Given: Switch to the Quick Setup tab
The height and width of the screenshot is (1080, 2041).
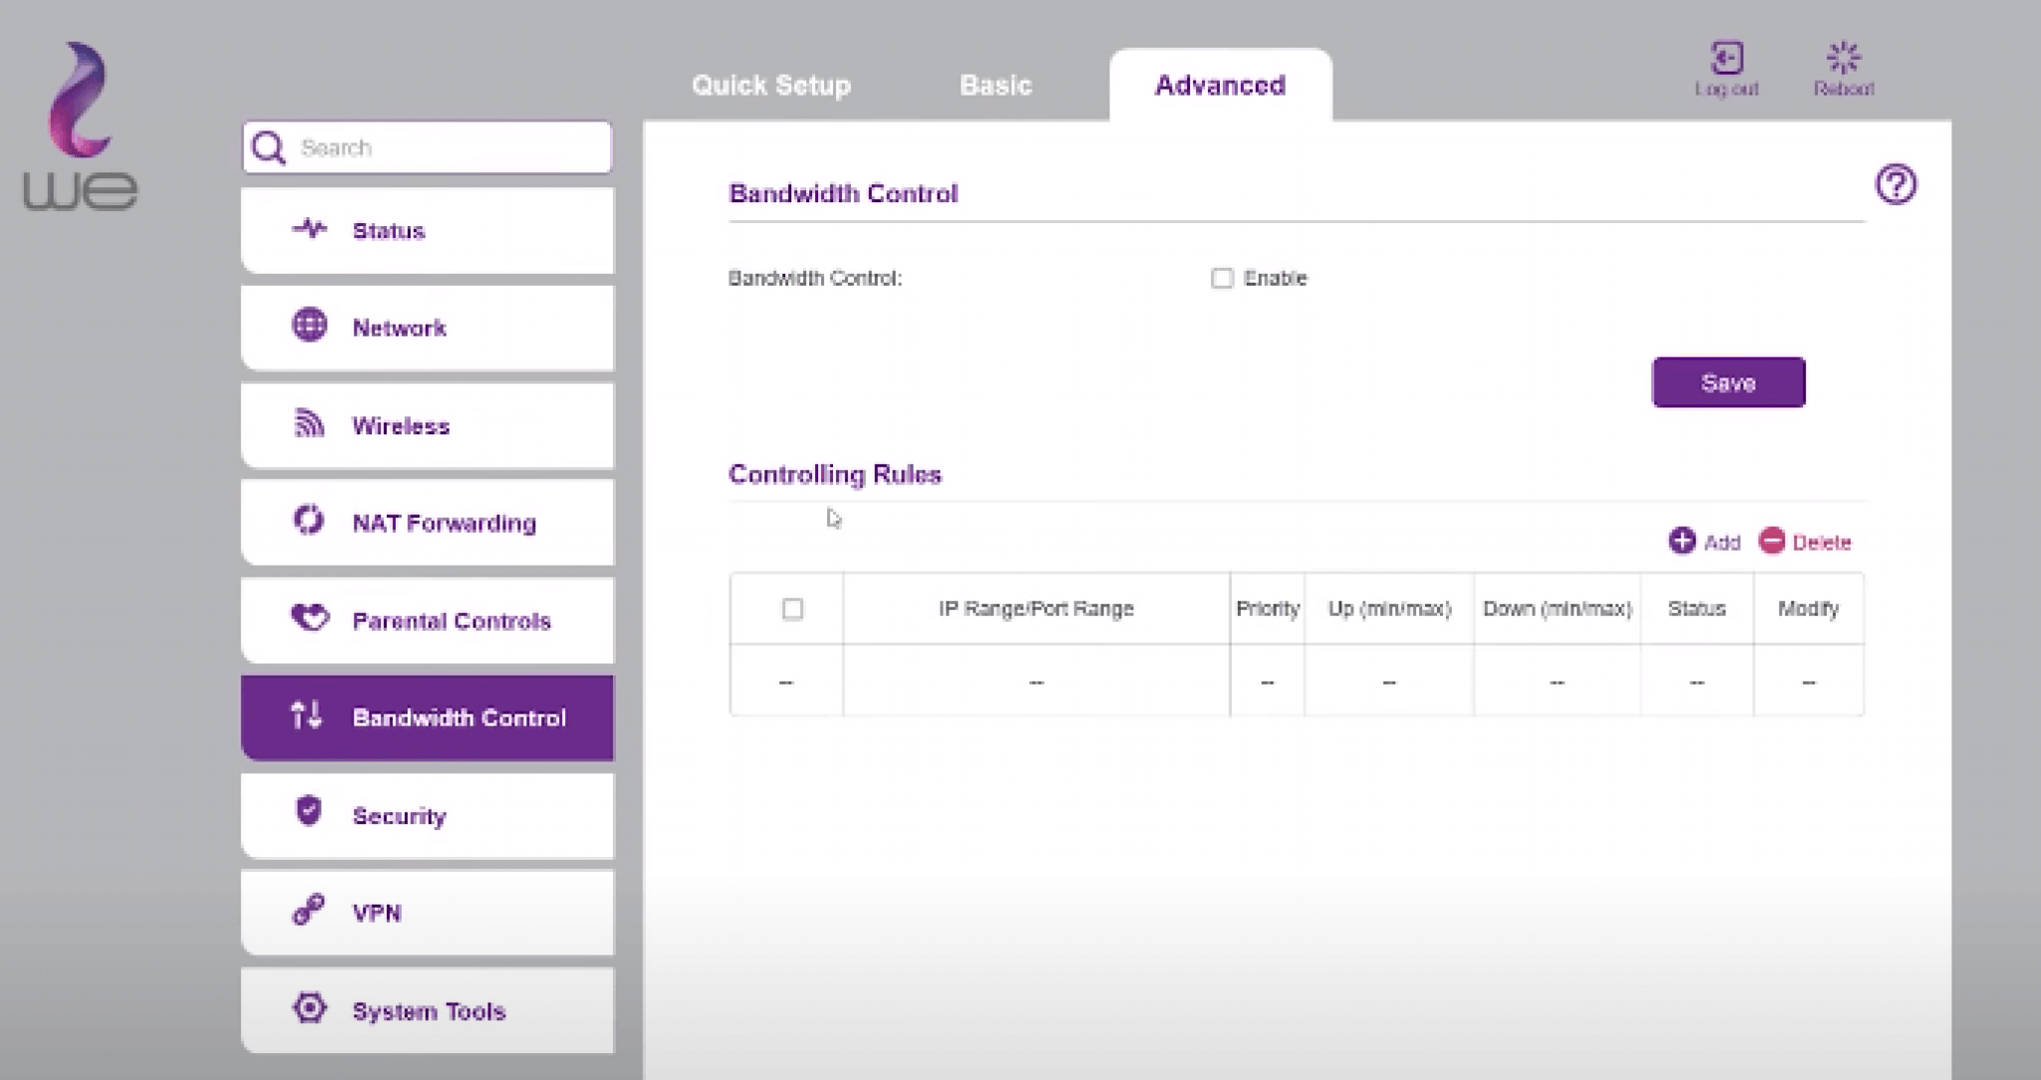Looking at the screenshot, I should (770, 86).
